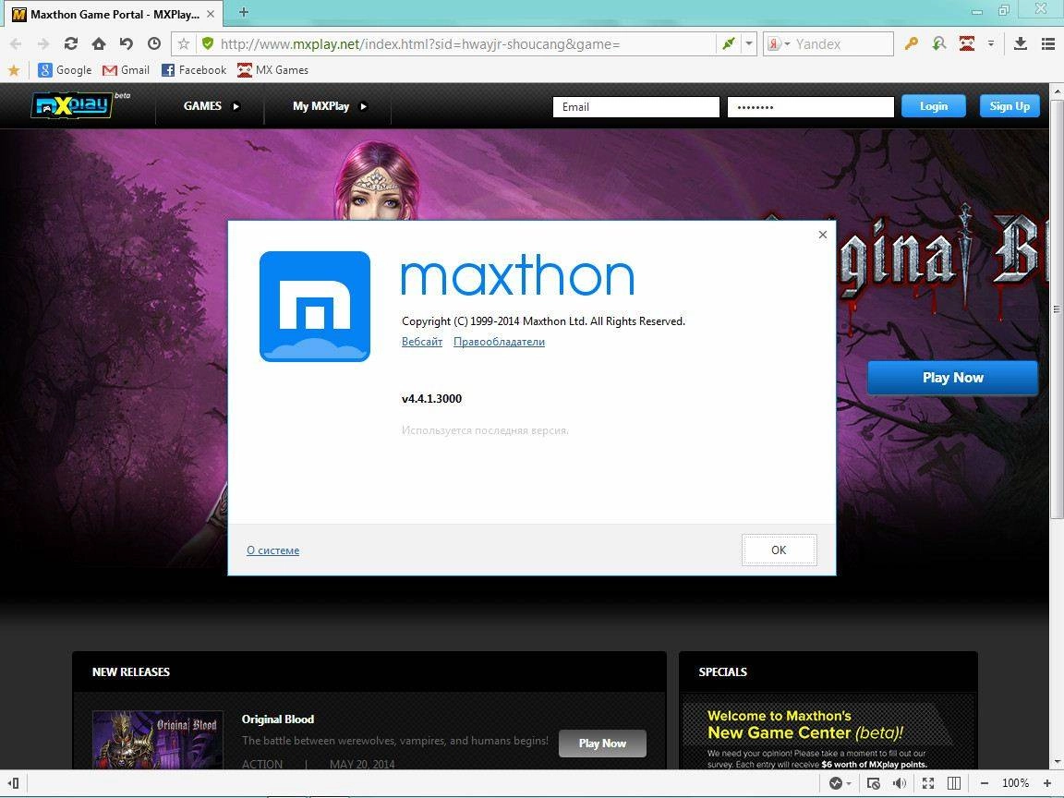The width and height of the screenshot is (1064, 798).
Task: Open the home page
Action: [x=99, y=44]
